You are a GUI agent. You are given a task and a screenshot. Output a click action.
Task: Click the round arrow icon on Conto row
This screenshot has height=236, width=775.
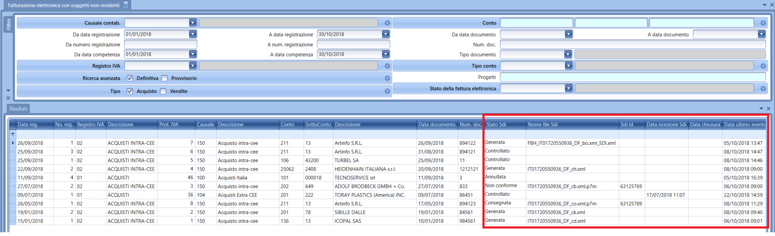point(763,23)
